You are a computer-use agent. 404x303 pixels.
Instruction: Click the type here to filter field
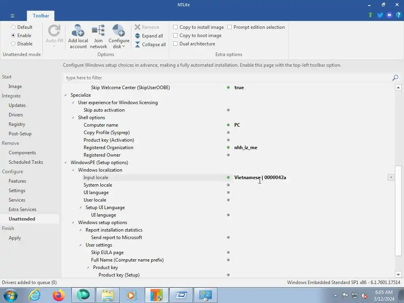point(227,78)
